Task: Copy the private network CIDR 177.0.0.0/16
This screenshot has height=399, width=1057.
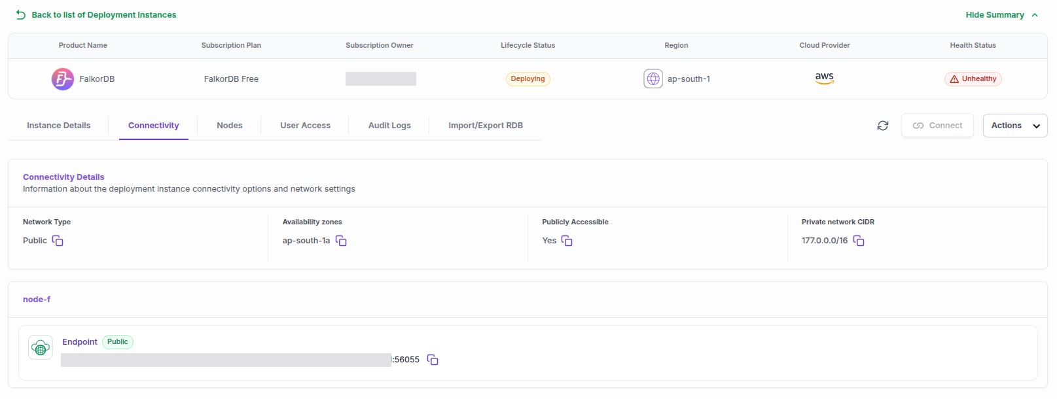Action: point(859,241)
